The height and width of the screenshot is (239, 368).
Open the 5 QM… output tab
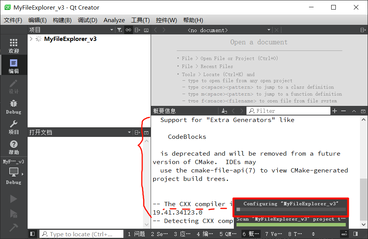pyautogui.click(x=228, y=234)
